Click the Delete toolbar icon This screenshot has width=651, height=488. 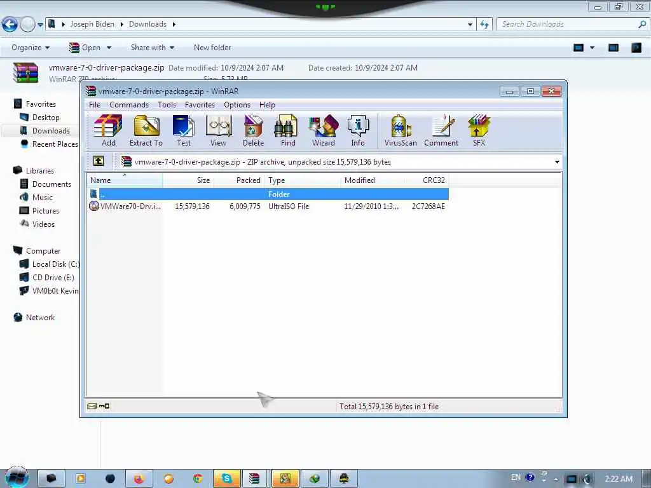coord(253,130)
